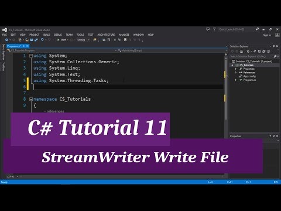The width and height of the screenshot is (281, 211).
Task: Click the Open File toolbar icon
Action: [x=27, y=40]
